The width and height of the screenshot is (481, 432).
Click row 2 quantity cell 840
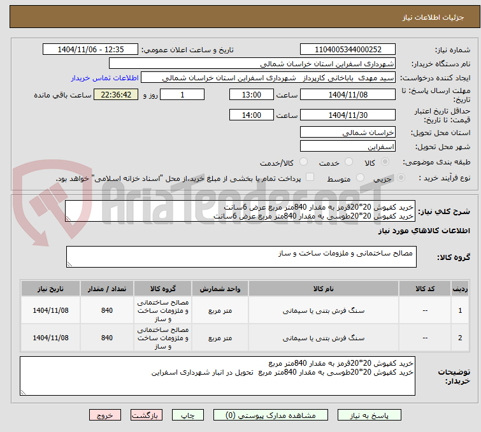pyautogui.click(x=107, y=338)
